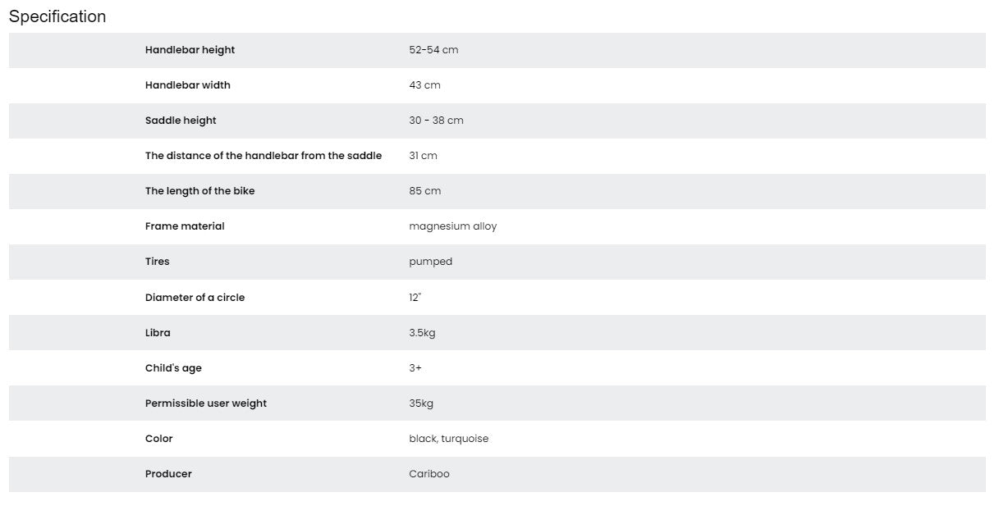Click the handlebar-from-saddle distance label

click(263, 156)
